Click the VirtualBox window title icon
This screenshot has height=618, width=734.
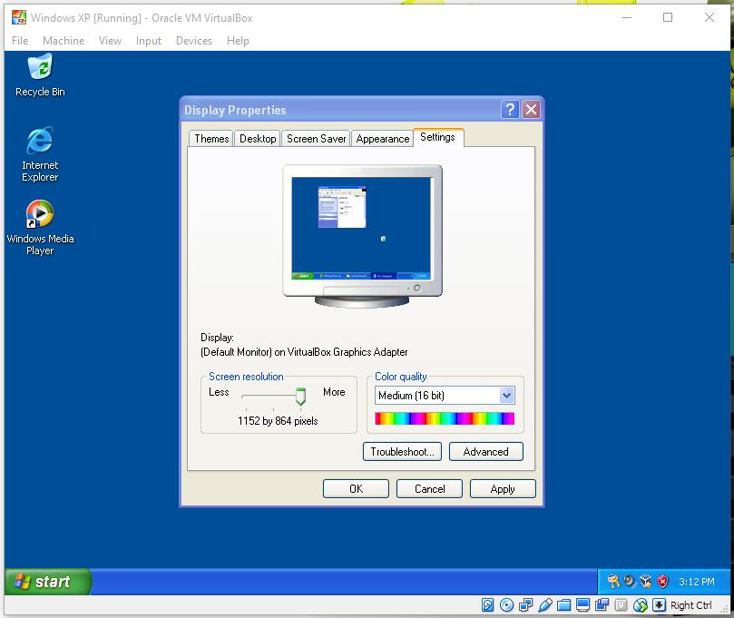[x=19, y=18]
